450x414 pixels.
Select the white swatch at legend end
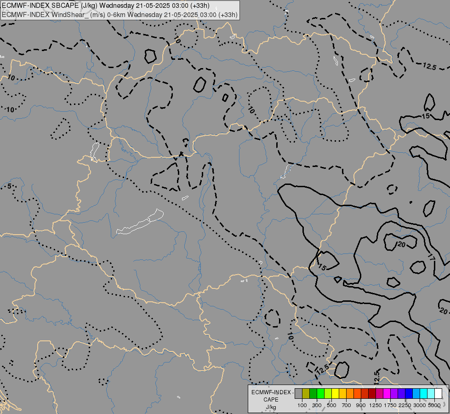pyautogui.click(x=438, y=393)
